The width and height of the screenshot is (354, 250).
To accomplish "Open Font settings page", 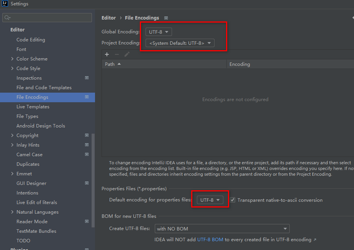I will tap(21, 49).
